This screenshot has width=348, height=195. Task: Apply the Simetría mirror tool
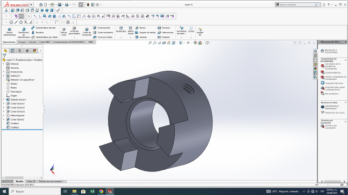pos(164,37)
